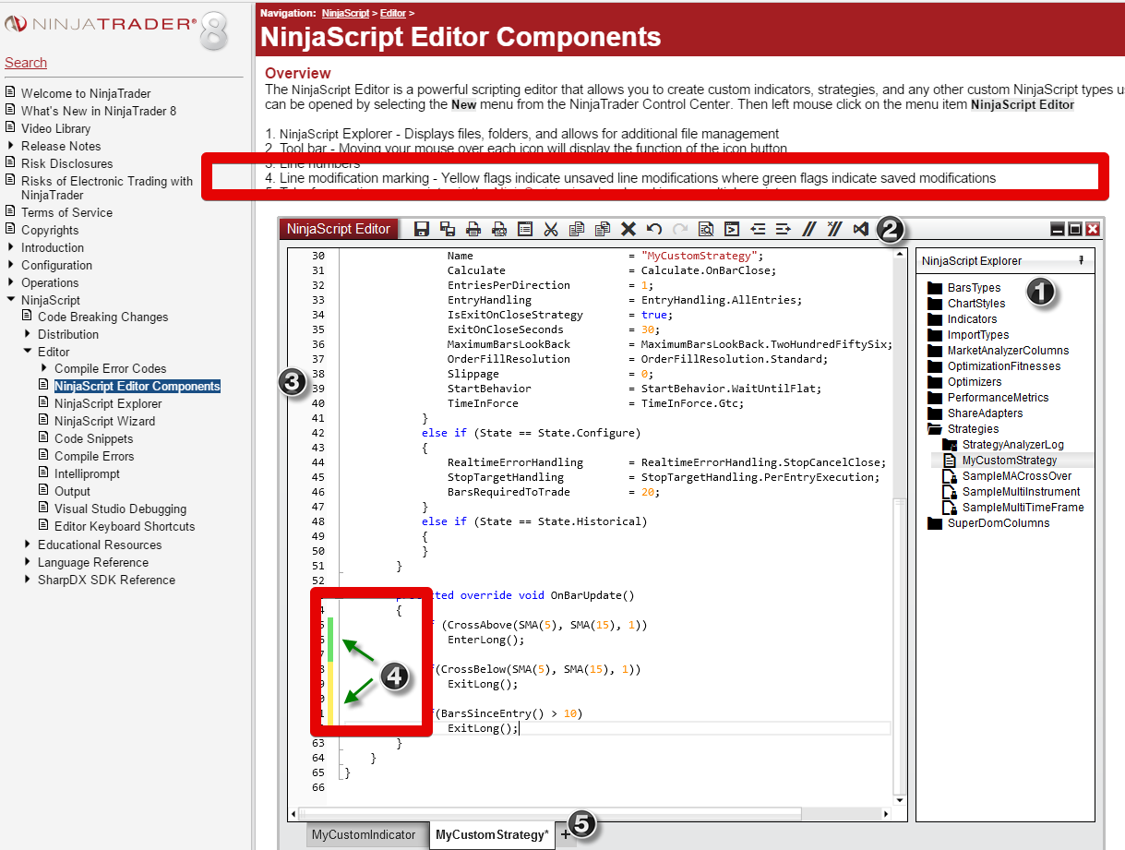Click the plus icon to add a new editor tab

(565, 834)
